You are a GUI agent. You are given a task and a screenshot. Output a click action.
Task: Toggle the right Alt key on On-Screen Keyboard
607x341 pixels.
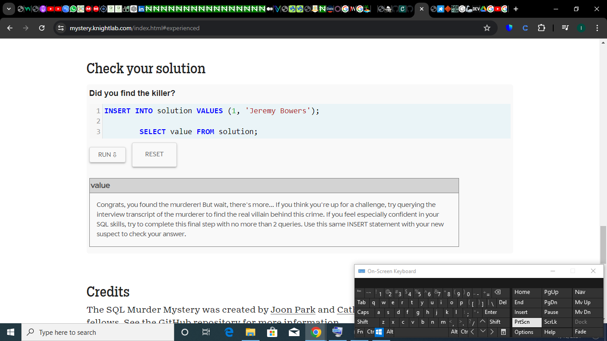click(454, 332)
